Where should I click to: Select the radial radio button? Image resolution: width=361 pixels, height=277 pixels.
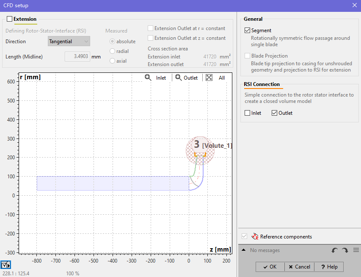pos(112,51)
